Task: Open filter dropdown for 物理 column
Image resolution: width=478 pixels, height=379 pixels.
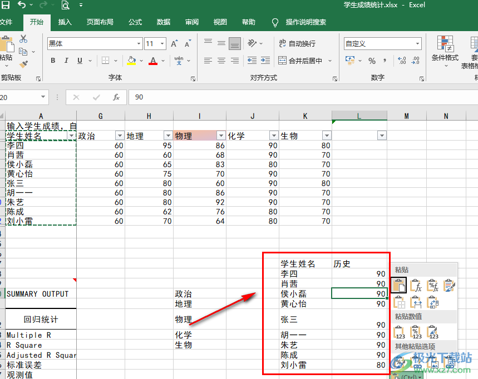Action: (x=221, y=136)
